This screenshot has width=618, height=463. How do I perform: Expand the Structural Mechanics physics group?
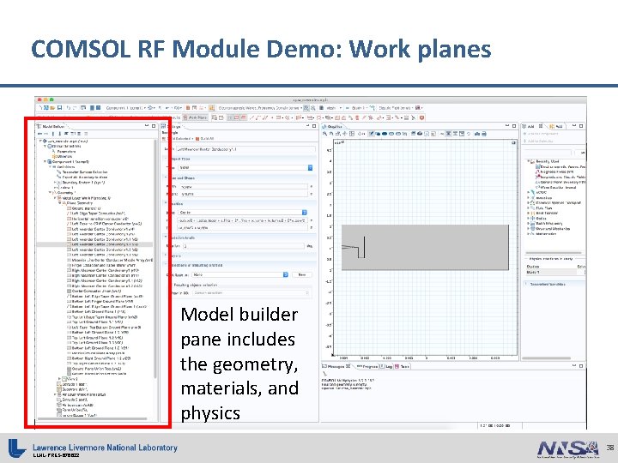pos(528,228)
